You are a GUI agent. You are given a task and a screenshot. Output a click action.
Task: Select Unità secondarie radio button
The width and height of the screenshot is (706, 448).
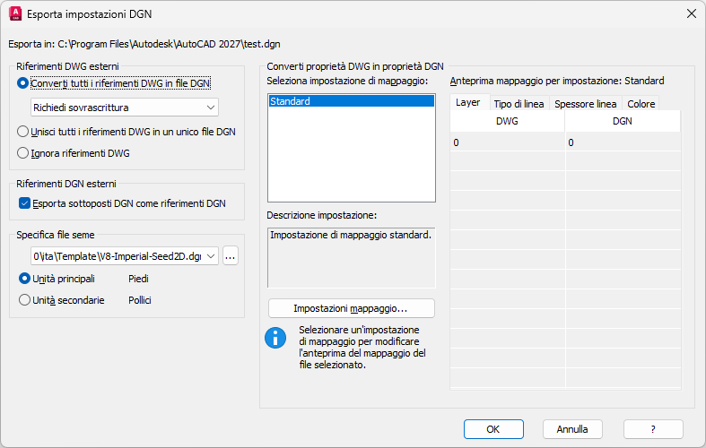click(24, 300)
